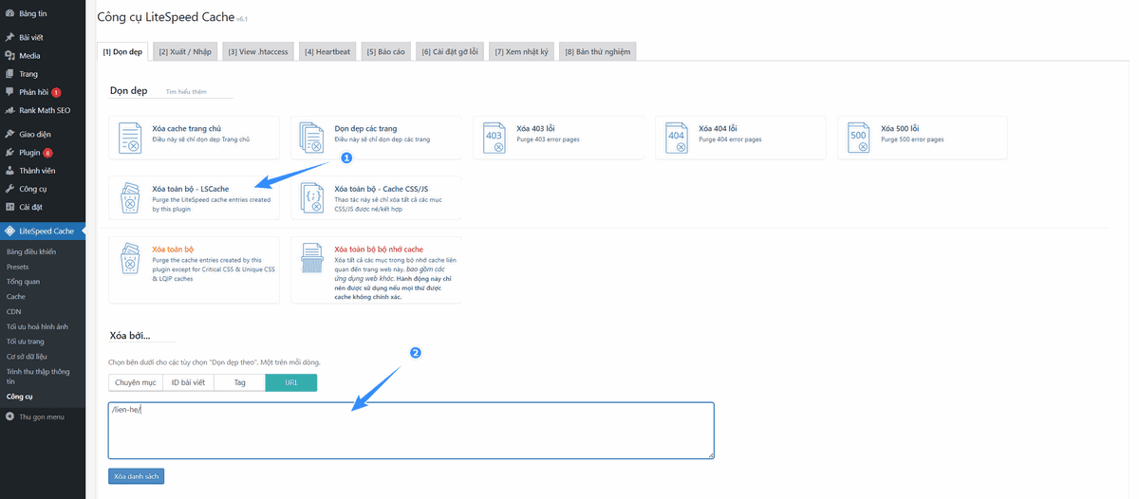The width and height of the screenshot is (1139, 499).
Task: Select the Chuyên mục purge option
Action: (136, 382)
